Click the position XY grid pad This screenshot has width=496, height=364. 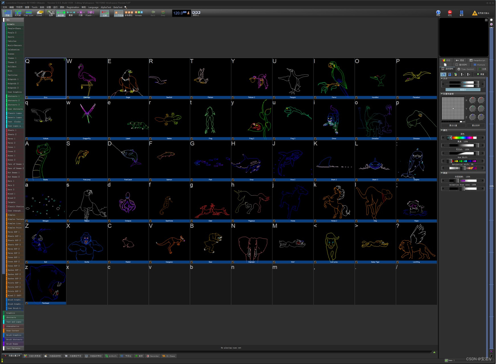(453, 108)
